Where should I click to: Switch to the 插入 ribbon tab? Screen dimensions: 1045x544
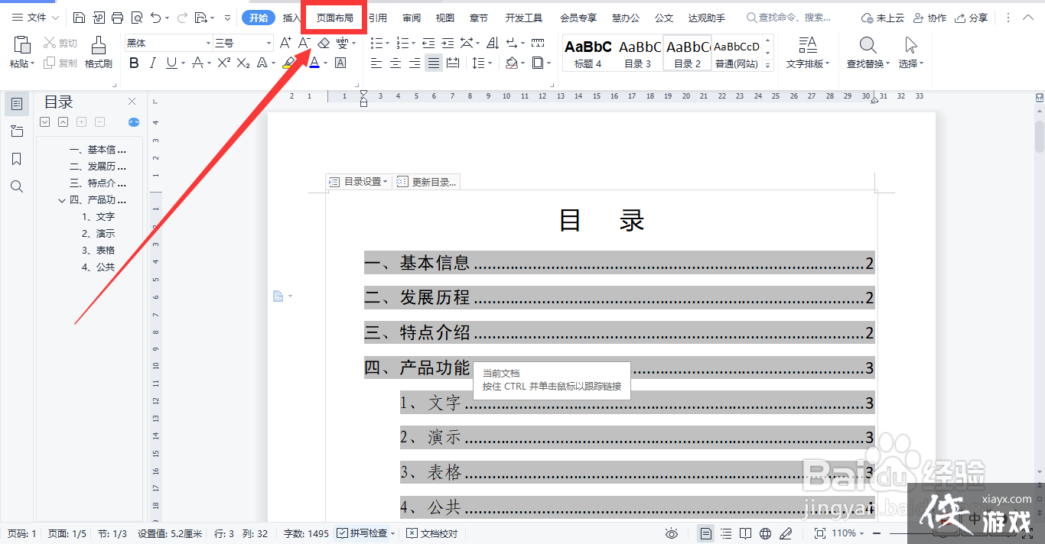[x=291, y=18]
